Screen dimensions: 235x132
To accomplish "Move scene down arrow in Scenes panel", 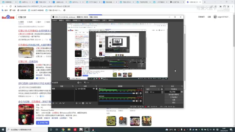I will pyautogui.click(x=63, y=103).
